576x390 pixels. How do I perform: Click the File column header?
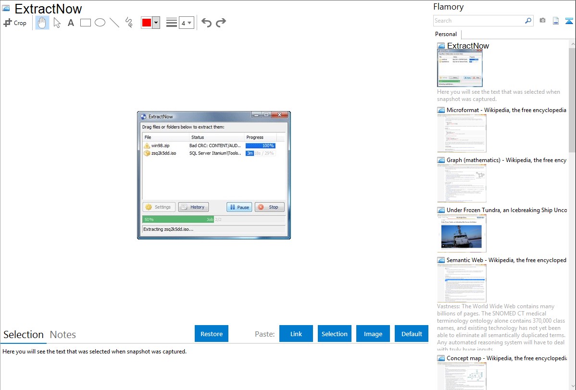[x=166, y=137]
